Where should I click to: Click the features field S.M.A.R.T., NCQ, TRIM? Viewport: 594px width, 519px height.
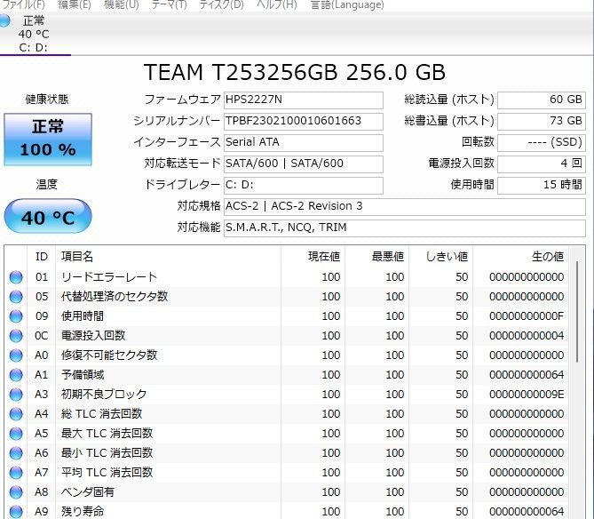click(405, 228)
